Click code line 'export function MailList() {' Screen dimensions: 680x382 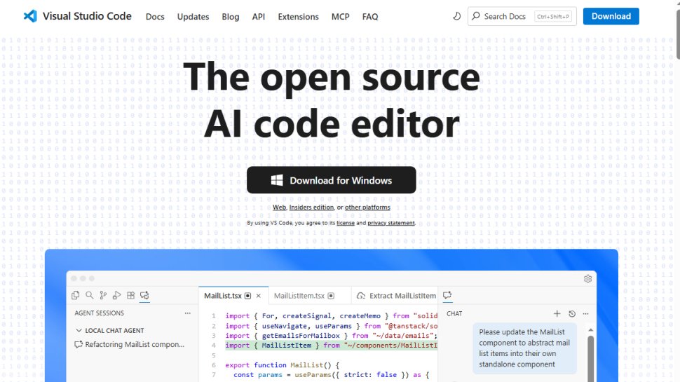(283, 365)
